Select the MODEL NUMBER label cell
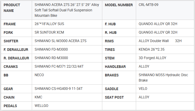 tap(119, 5)
